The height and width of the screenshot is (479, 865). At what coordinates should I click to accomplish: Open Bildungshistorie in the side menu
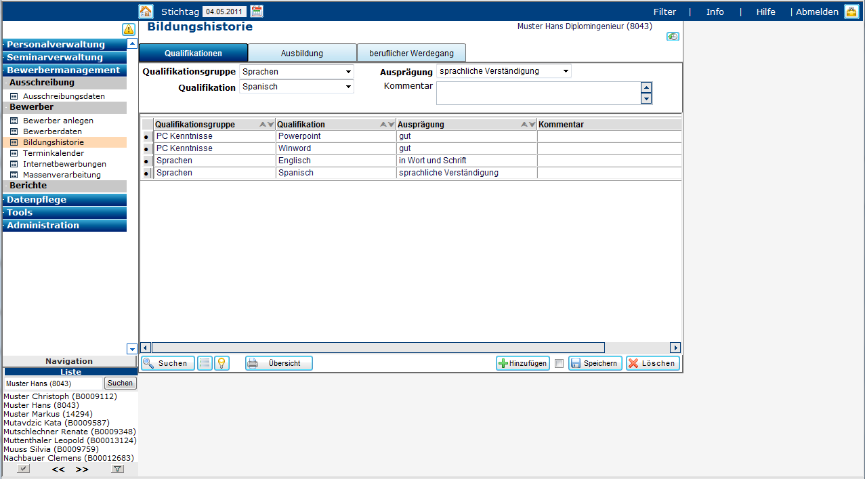(x=54, y=142)
